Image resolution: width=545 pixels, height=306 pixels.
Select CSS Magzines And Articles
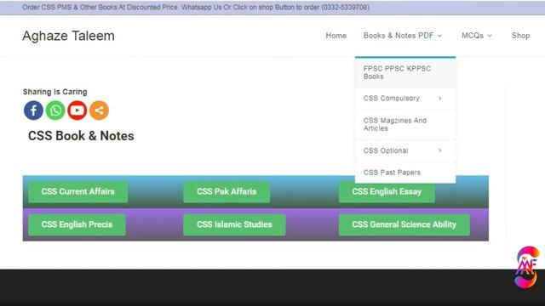tap(405, 125)
